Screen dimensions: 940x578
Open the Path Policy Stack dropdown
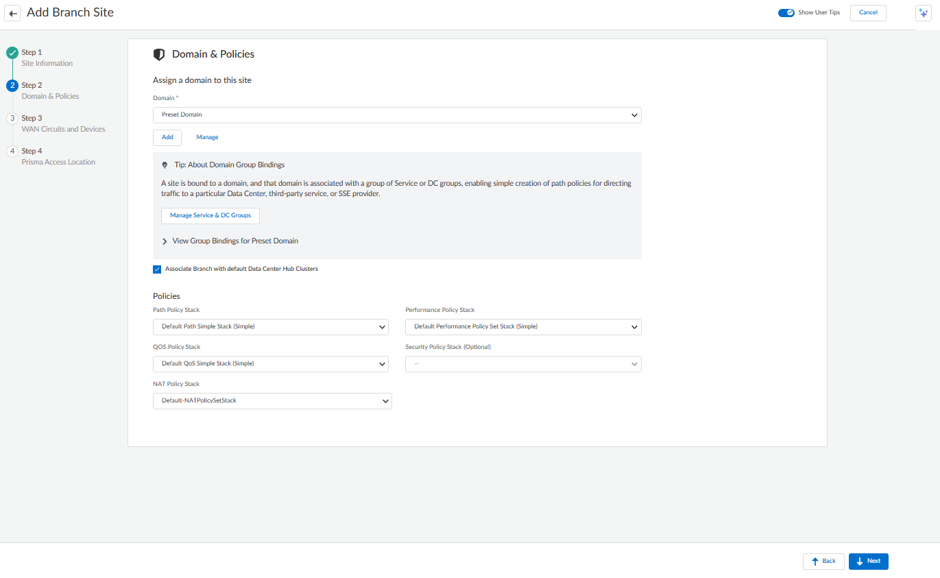[270, 327]
